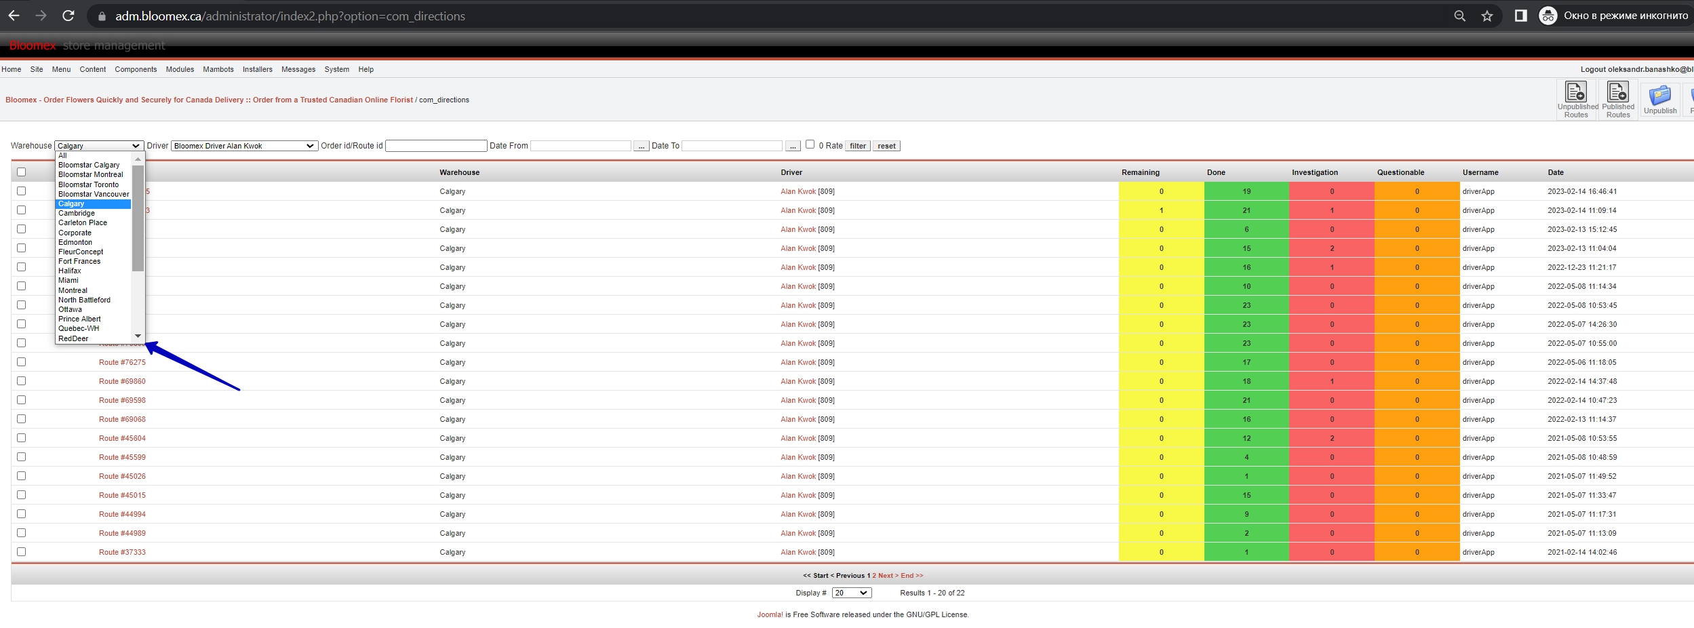Image resolution: width=1694 pixels, height=628 pixels.
Task: Open the Mambots menu
Action: 218,69
